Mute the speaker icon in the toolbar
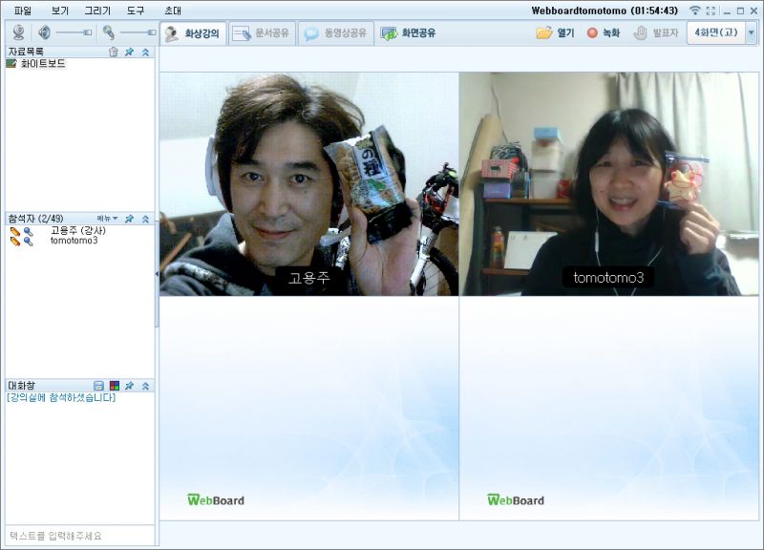The width and height of the screenshot is (764, 550). click(44, 32)
